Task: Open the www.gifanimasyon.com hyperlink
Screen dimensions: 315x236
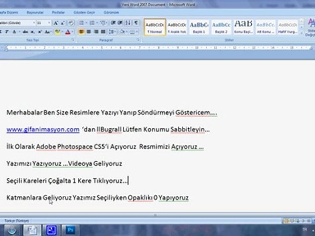Action: [43, 130]
